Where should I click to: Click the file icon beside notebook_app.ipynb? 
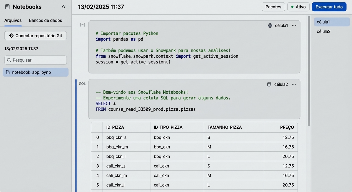pyautogui.click(x=8, y=72)
